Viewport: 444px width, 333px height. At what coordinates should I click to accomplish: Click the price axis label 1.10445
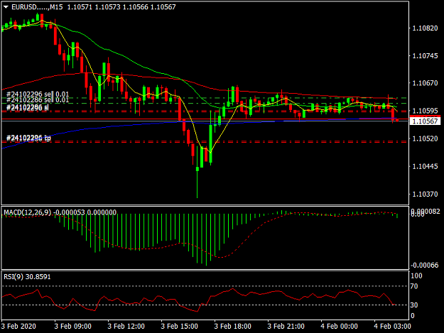click(425, 166)
